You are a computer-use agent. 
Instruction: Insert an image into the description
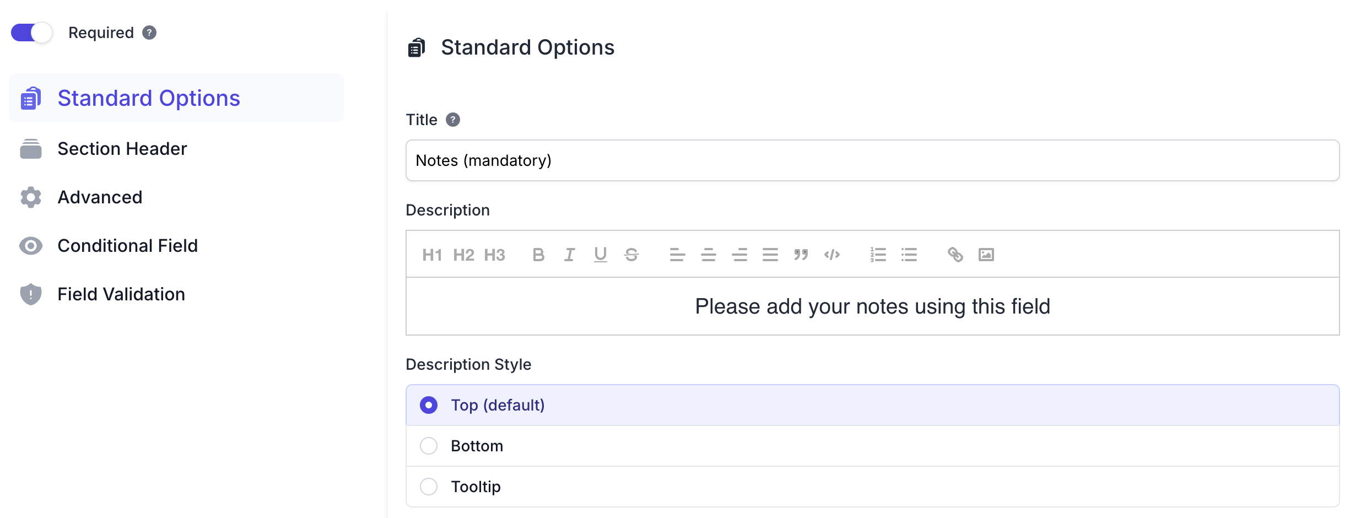coord(986,255)
